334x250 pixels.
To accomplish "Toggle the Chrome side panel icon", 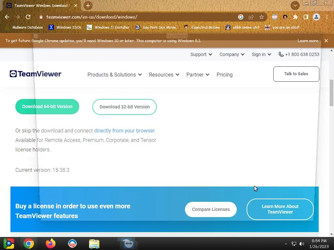I will [306, 17].
